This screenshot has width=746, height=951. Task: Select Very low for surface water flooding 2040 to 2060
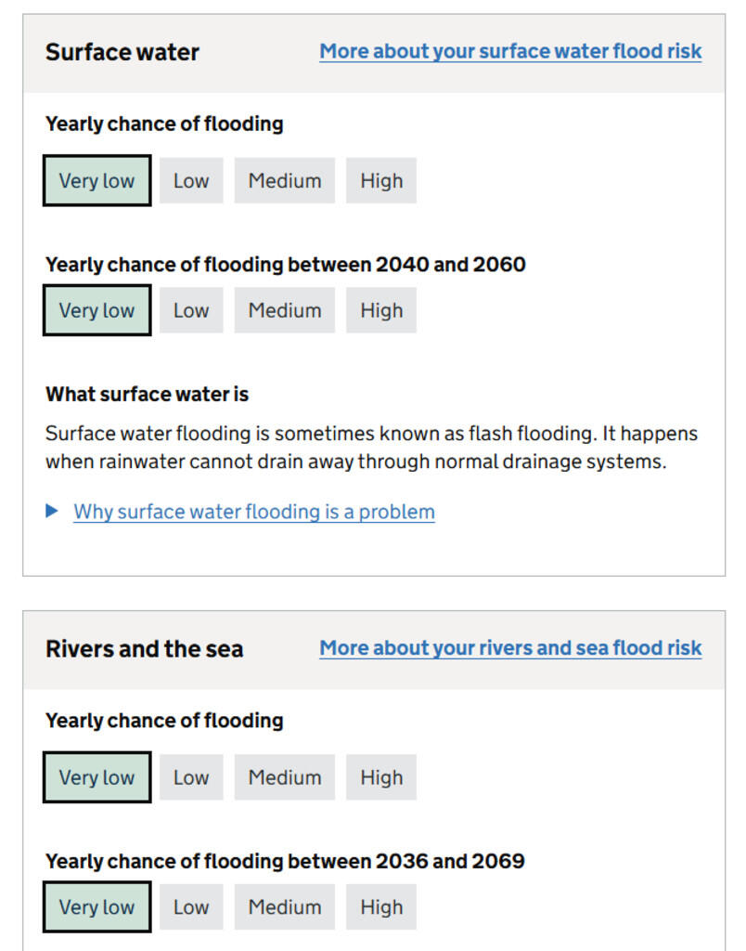tap(96, 310)
